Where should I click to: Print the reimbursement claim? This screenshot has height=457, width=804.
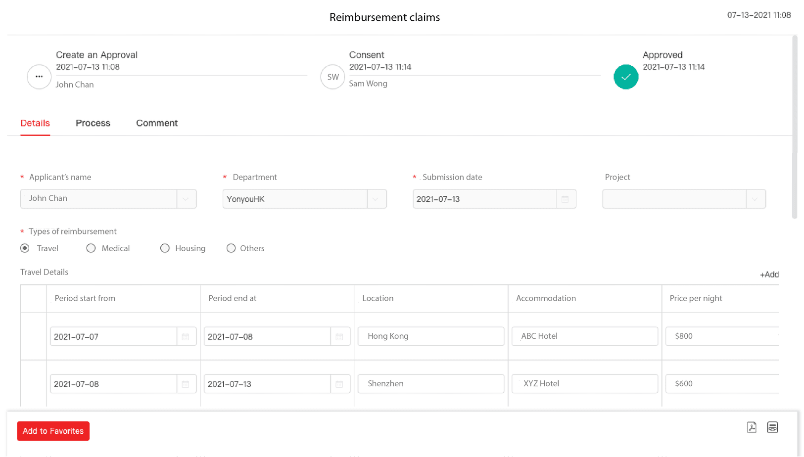pyautogui.click(x=772, y=427)
